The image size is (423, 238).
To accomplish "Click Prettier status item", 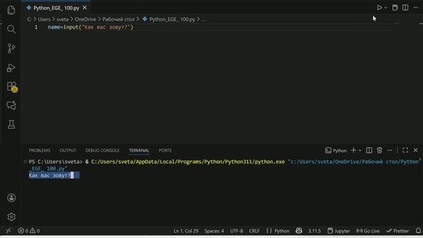I will [397, 231].
